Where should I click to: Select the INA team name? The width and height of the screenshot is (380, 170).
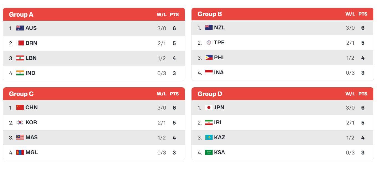[x=219, y=73]
